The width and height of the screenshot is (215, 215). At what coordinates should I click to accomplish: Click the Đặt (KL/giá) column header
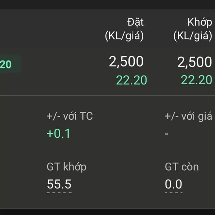pos(124,29)
